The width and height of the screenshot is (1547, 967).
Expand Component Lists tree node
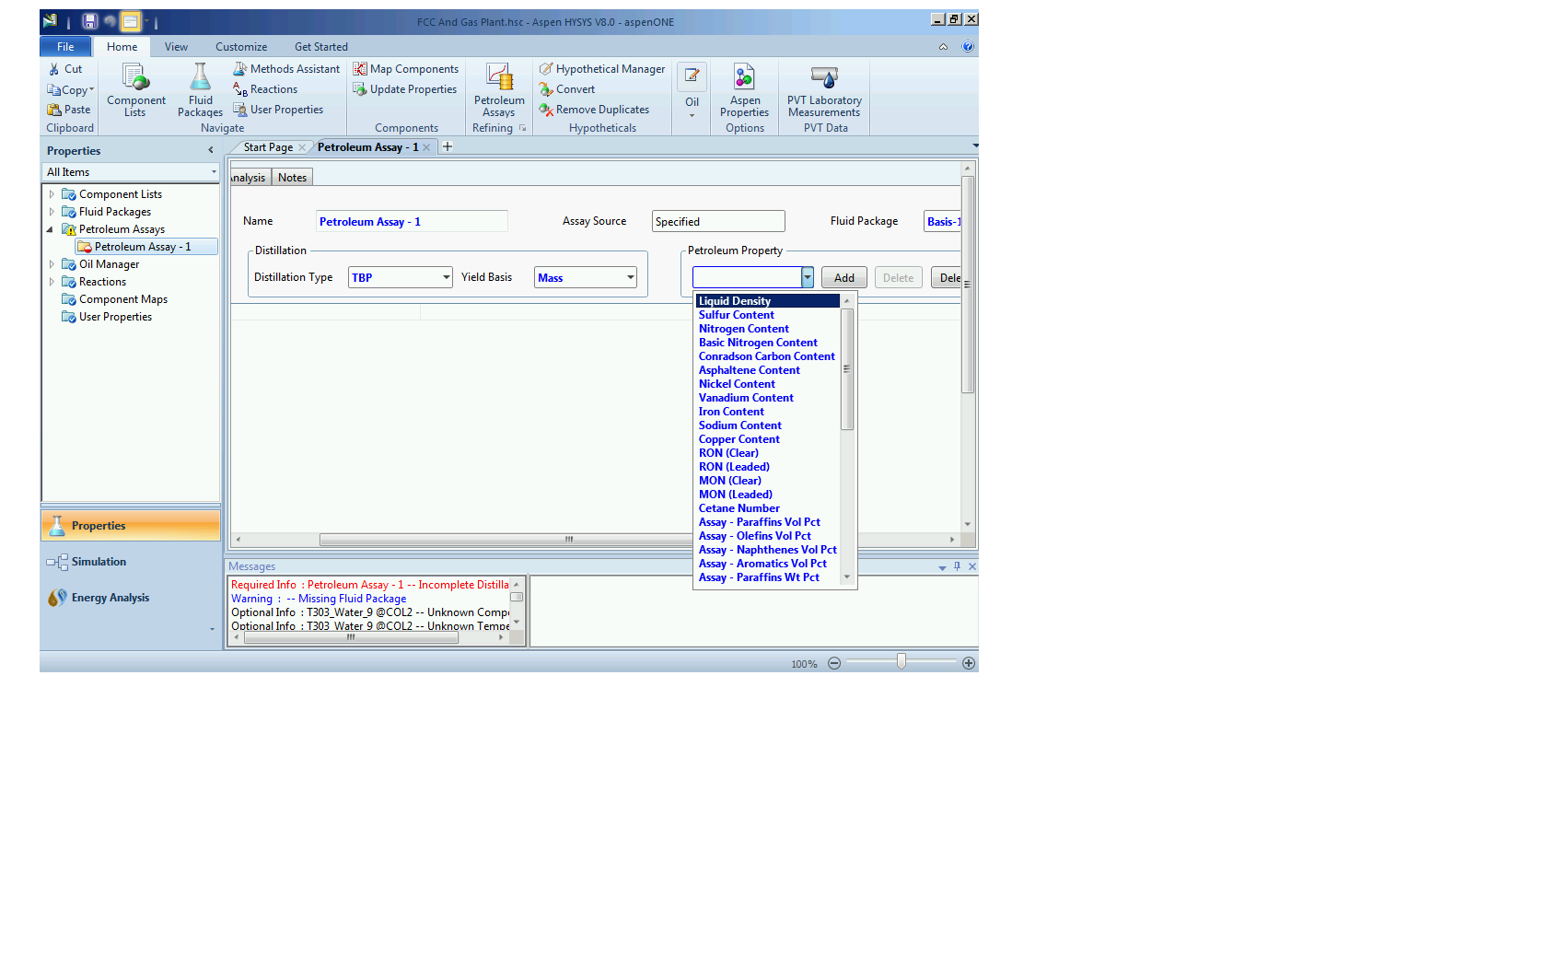click(52, 194)
